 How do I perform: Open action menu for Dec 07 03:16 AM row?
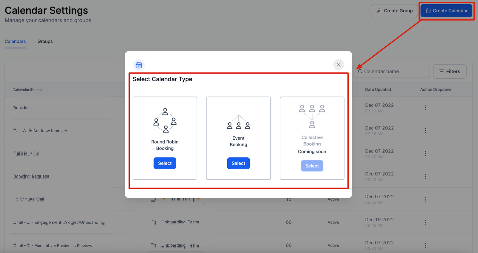point(426,131)
